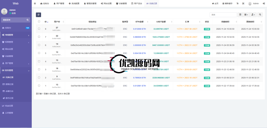This screenshot has width=267, height=128.
Task: Open top tab 访客管理
Action: (x=121, y=4)
